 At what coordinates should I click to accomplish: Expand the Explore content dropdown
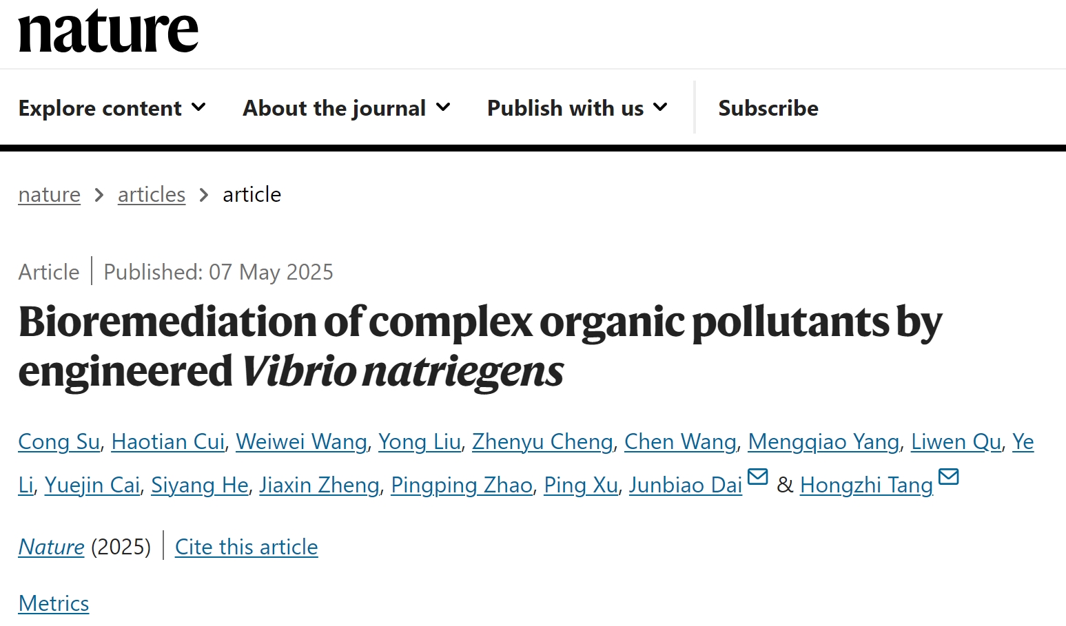[112, 108]
